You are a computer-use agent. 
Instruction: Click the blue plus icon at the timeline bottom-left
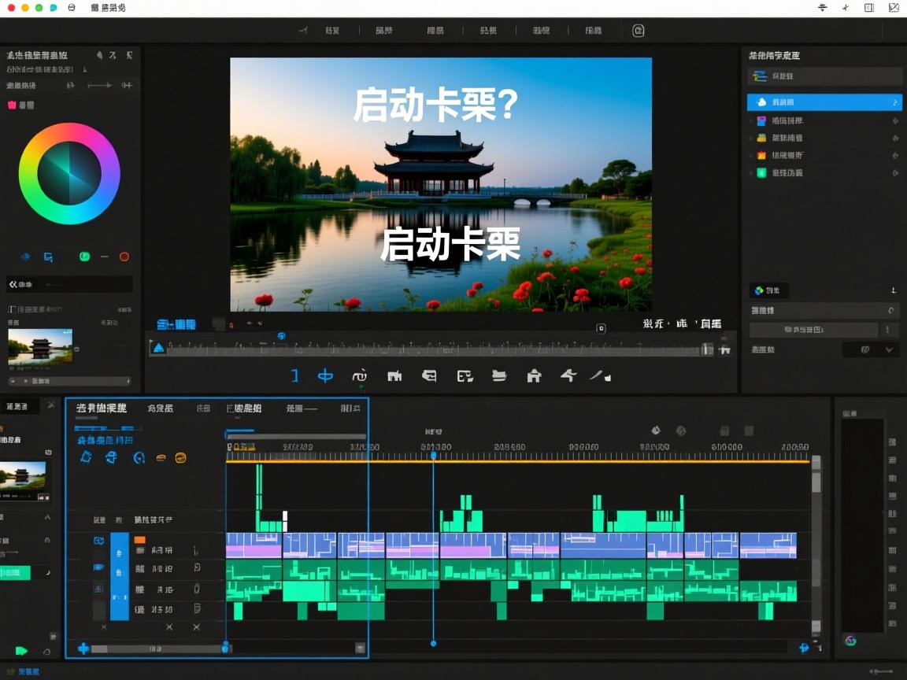coord(83,649)
